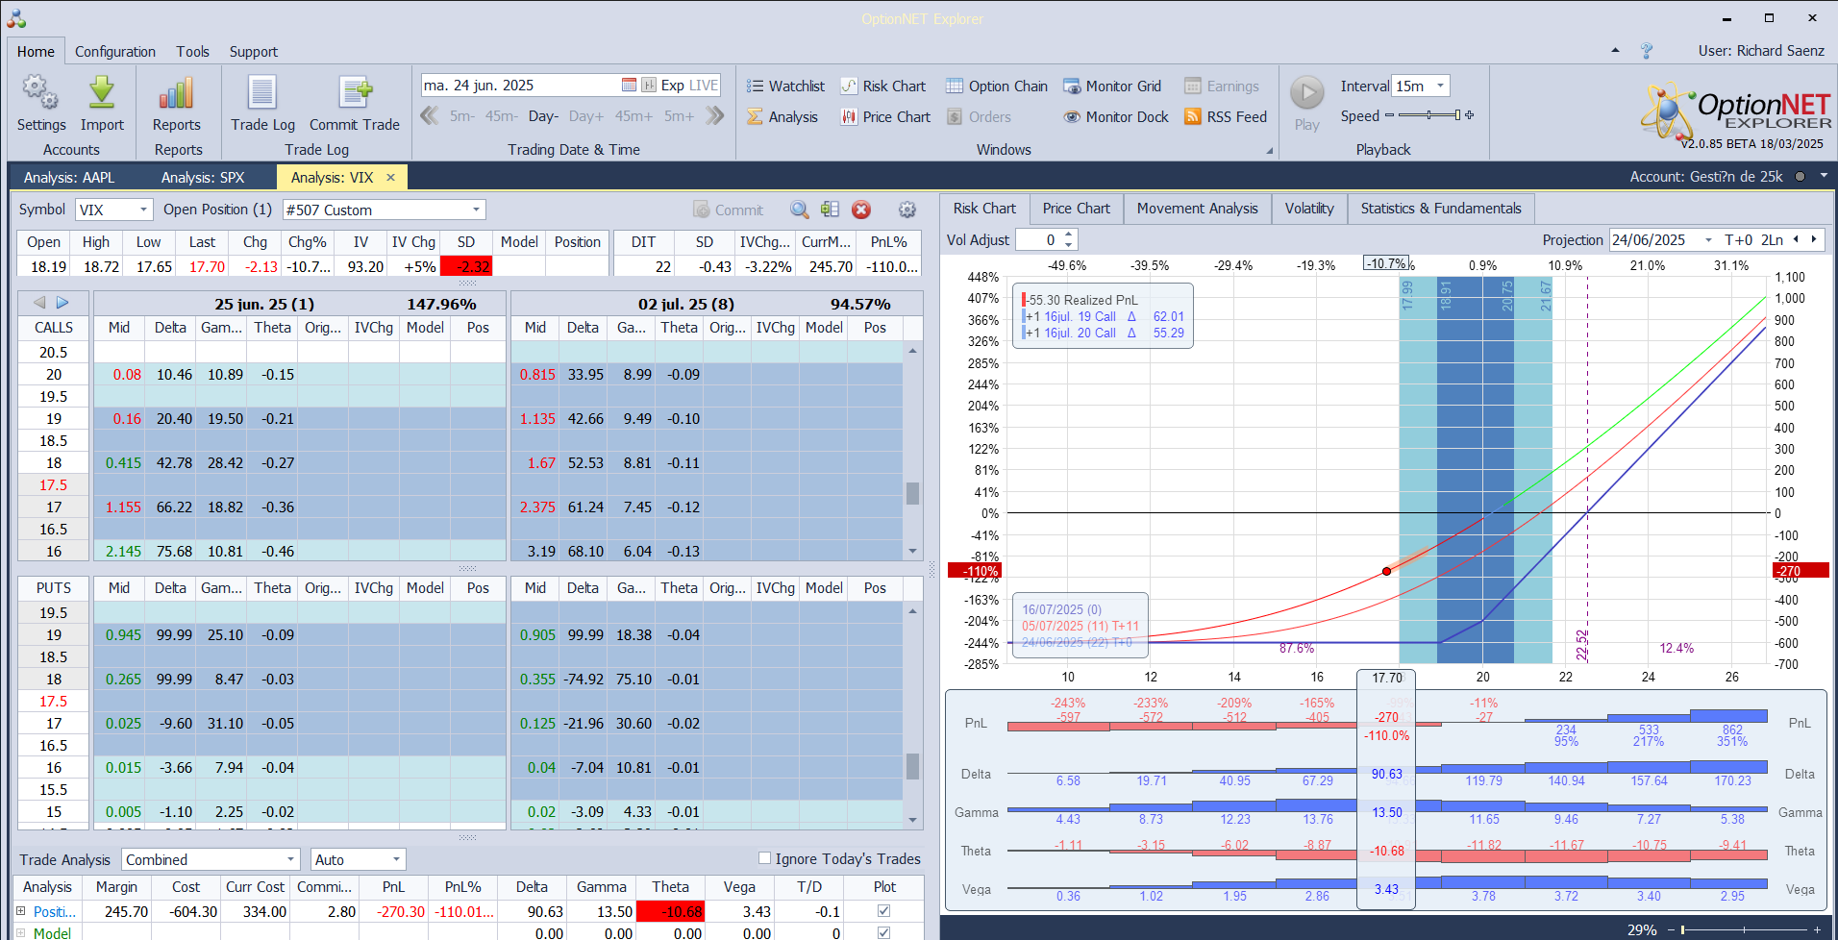The height and width of the screenshot is (940, 1838).
Task: Expand the Position row in Trade Analysis
Action: coord(21,911)
